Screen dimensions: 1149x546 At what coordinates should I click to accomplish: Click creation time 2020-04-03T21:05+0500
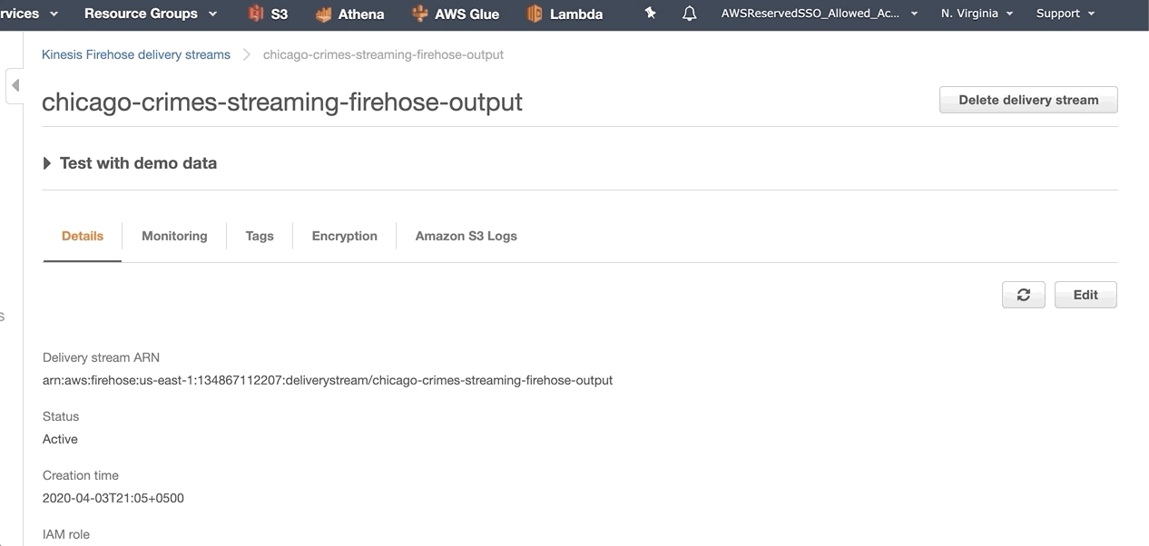[x=113, y=498]
